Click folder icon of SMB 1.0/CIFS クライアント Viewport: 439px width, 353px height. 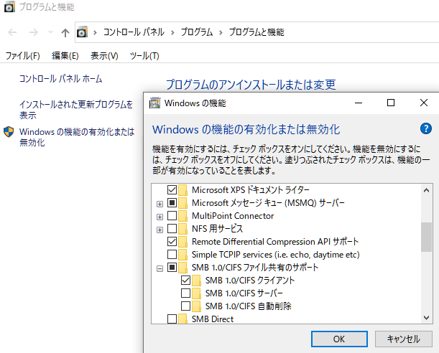click(x=196, y=281)
